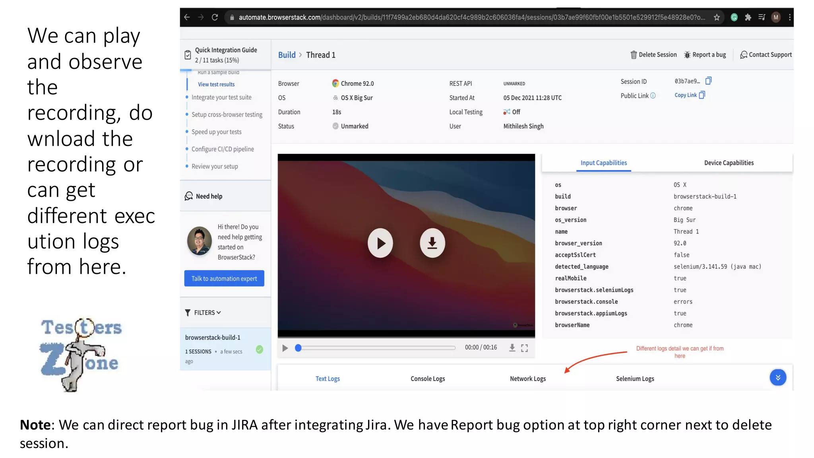Switch to Device Capabilities tab

click(729, 163)
